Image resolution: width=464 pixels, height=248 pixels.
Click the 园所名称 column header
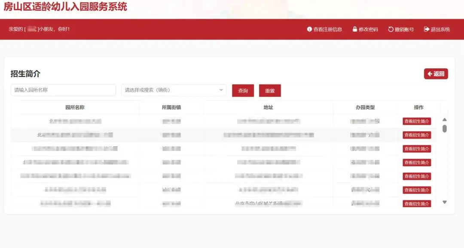75,107
